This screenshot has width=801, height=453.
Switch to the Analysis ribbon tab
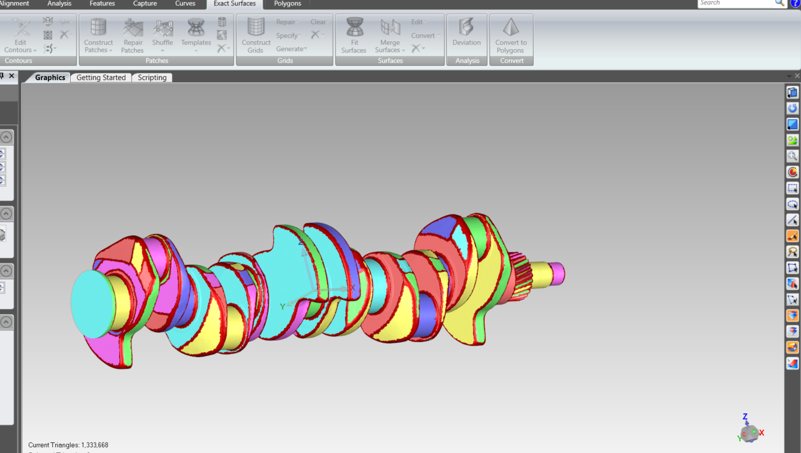59,3
